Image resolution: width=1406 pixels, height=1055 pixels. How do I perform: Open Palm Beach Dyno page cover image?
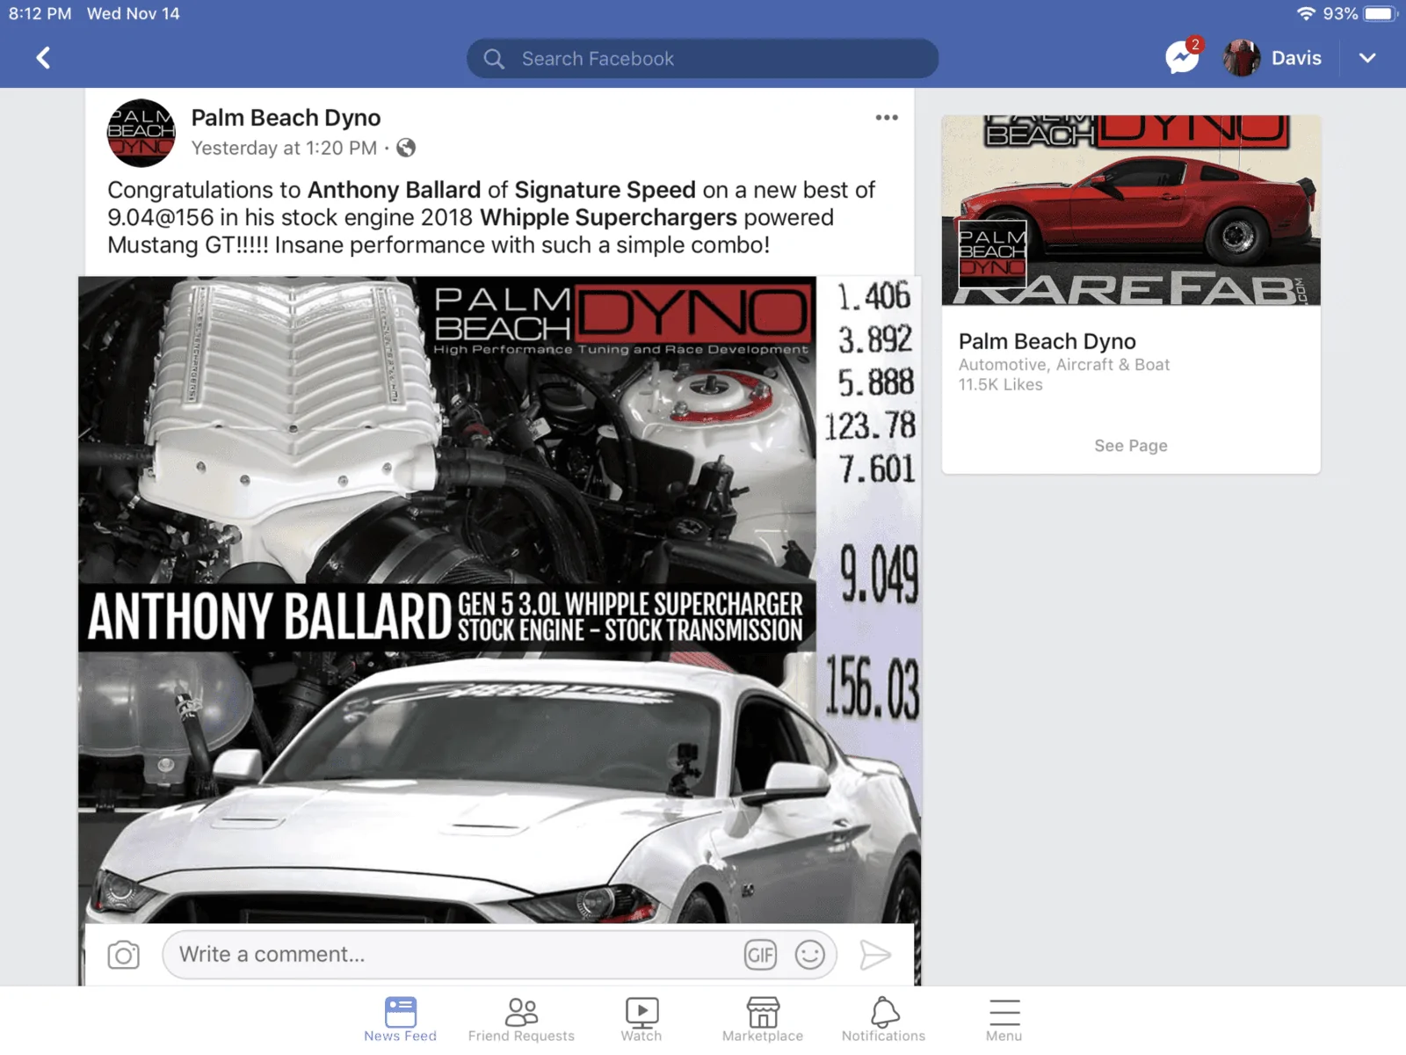[x=1131, y=210]
